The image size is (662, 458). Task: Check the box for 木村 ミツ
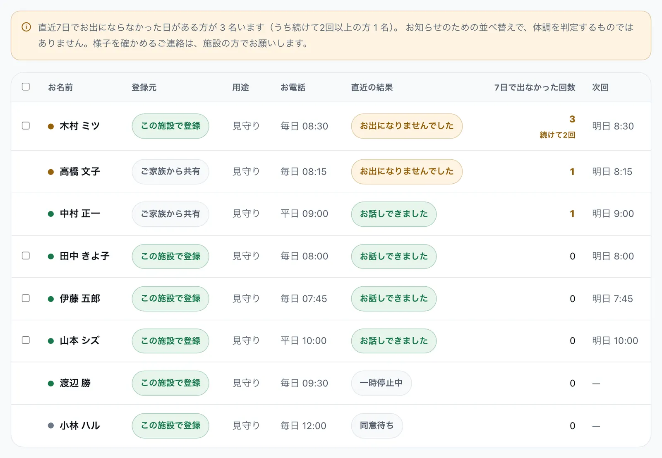tap(26, 125)
